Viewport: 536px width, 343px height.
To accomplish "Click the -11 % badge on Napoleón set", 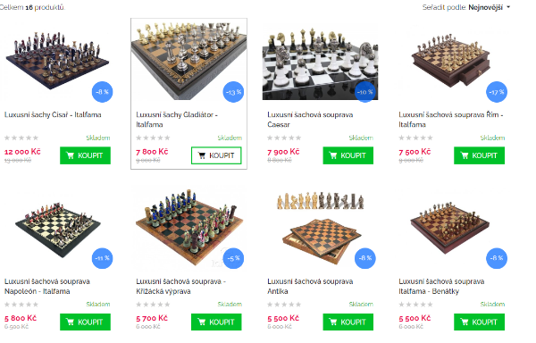I will click(102, 258).
